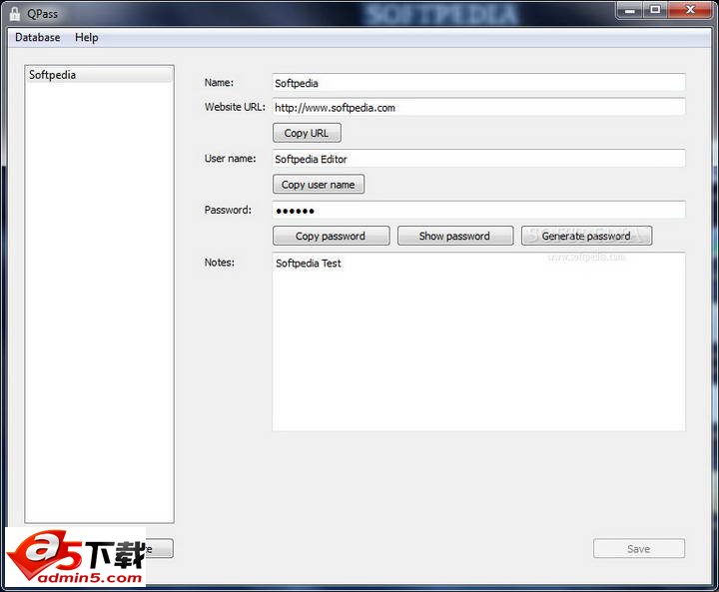Reveal password with Show password button
Viewport: 719px width, 592px height.
coord(455,236)
